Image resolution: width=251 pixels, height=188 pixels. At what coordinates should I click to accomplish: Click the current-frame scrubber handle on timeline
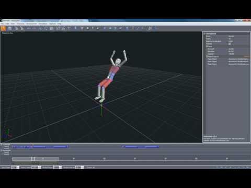click(33, 159)
